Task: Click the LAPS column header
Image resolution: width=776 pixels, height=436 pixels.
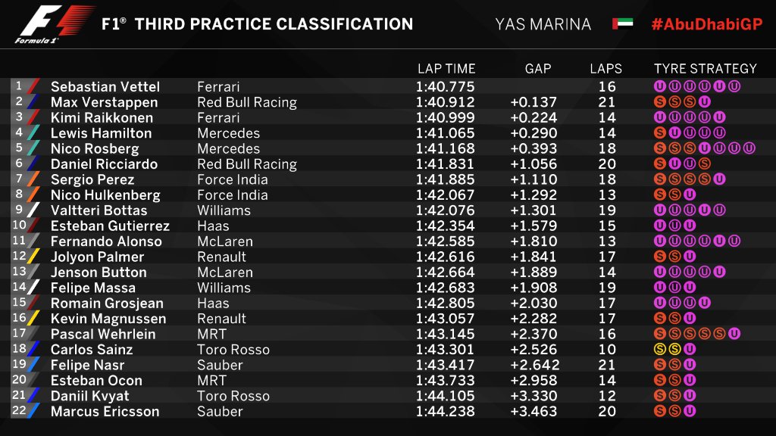Action: [x=605, y=69]
